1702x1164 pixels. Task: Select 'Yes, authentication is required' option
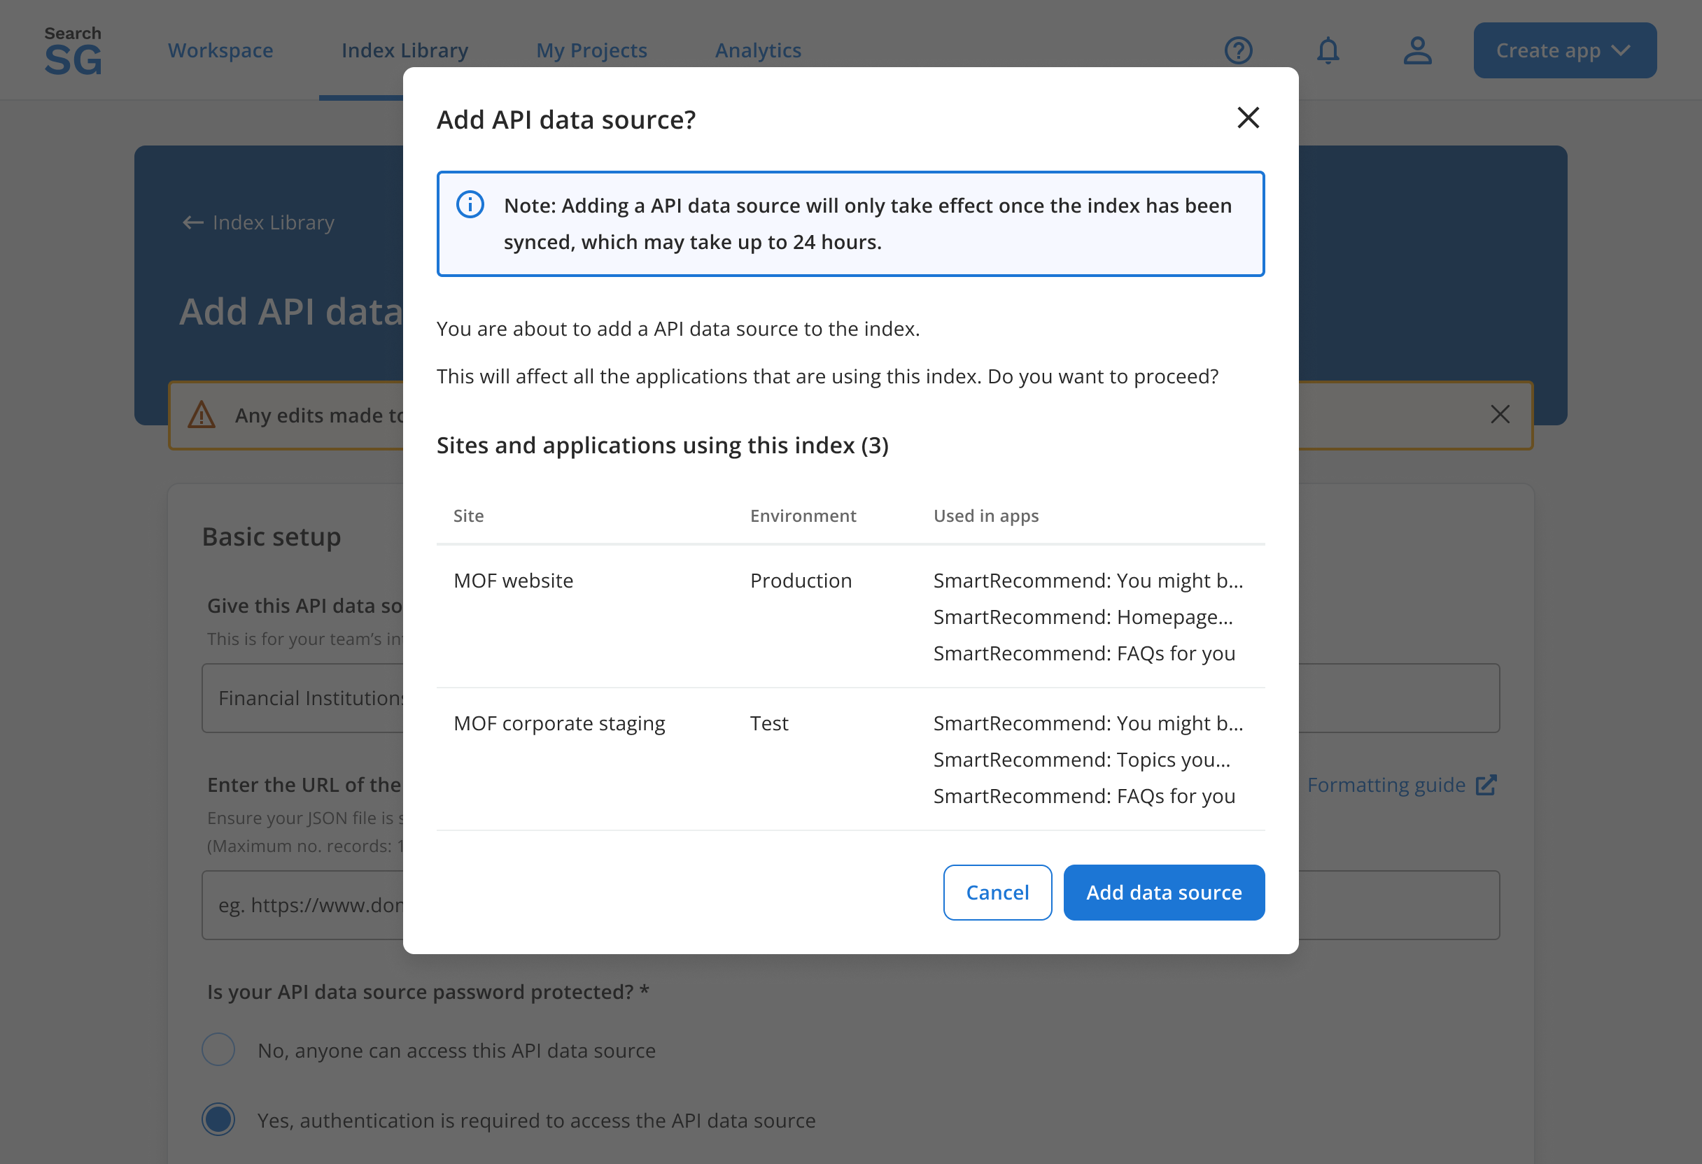[218, 1119]
